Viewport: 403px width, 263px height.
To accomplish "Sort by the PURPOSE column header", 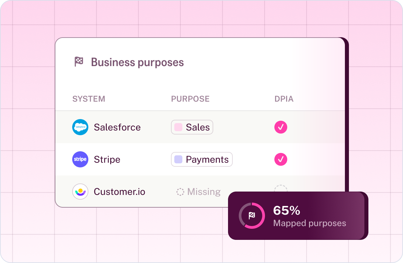I will (x=190, y=99).
